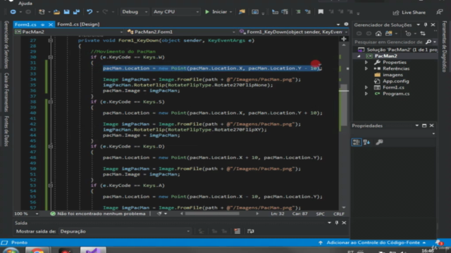Open the Any CPU platform dropdown
The height and width of the screenshot is (253, 451).
(175, 12)
